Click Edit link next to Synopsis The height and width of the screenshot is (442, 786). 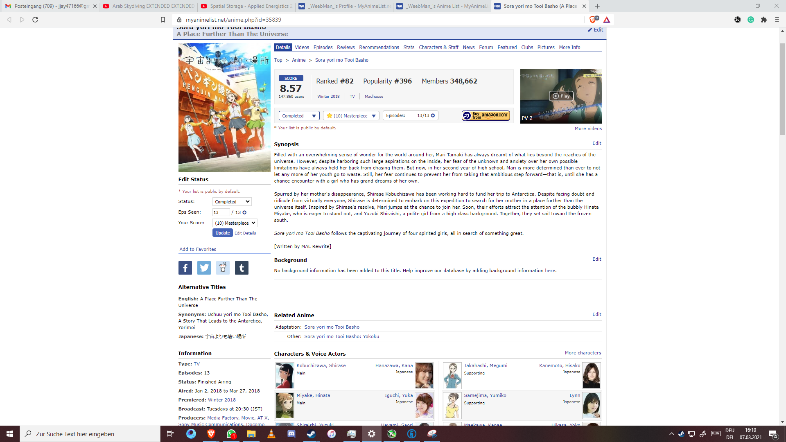point(597,143)
